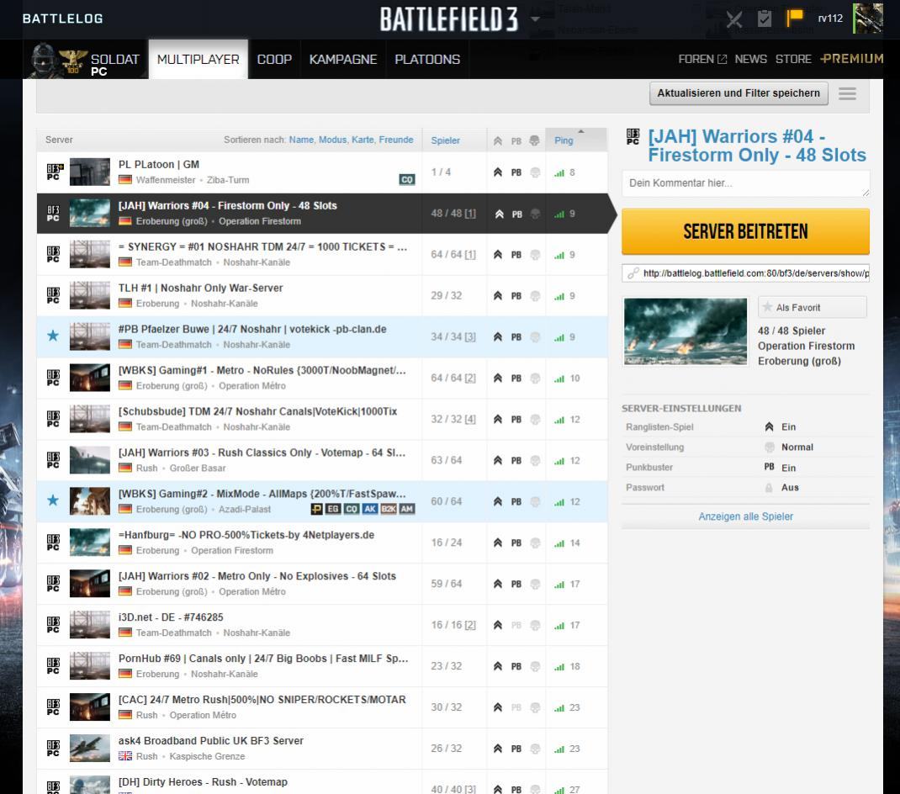Click Aktualisieren und Filter speichern button

[x=739, y=93]
